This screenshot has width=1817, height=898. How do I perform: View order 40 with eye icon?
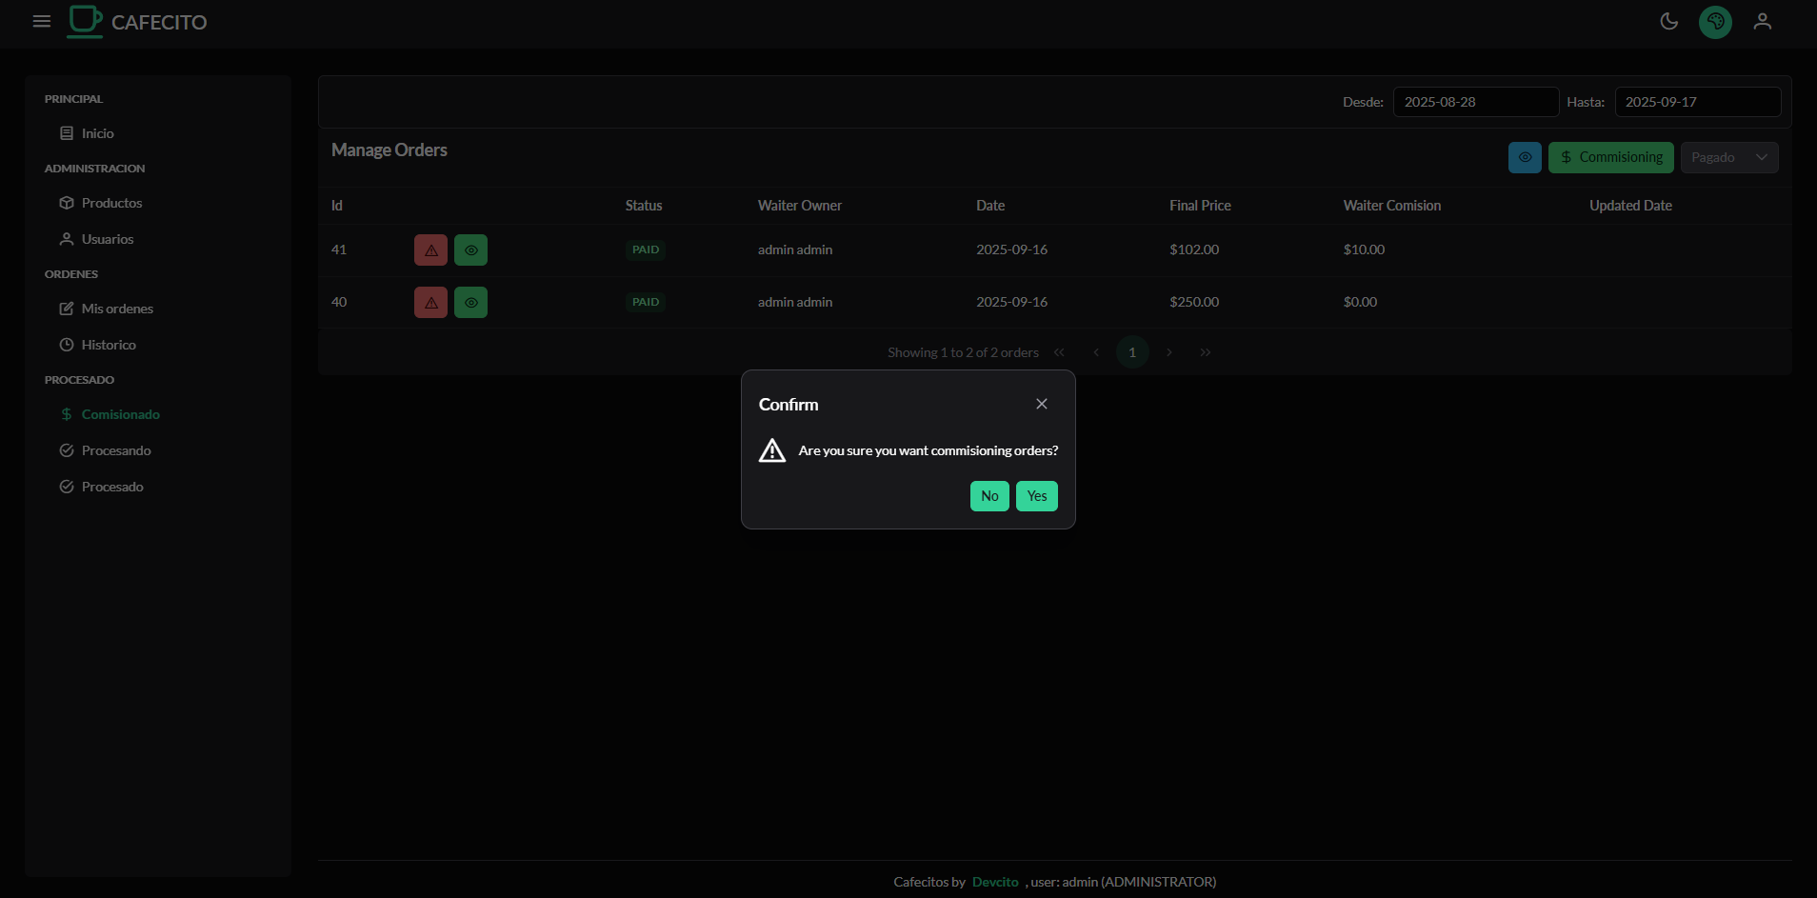[470, 303]
